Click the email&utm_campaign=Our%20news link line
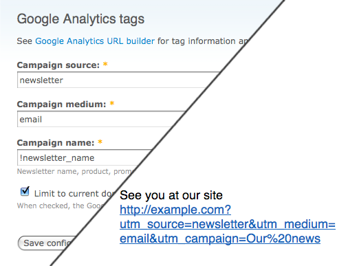337x266 pixels. click(220, 239)
